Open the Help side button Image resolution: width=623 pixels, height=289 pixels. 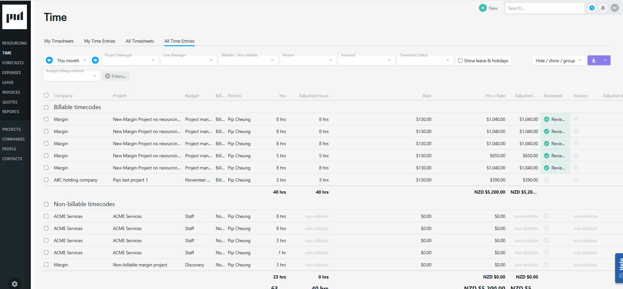[619, 268]
